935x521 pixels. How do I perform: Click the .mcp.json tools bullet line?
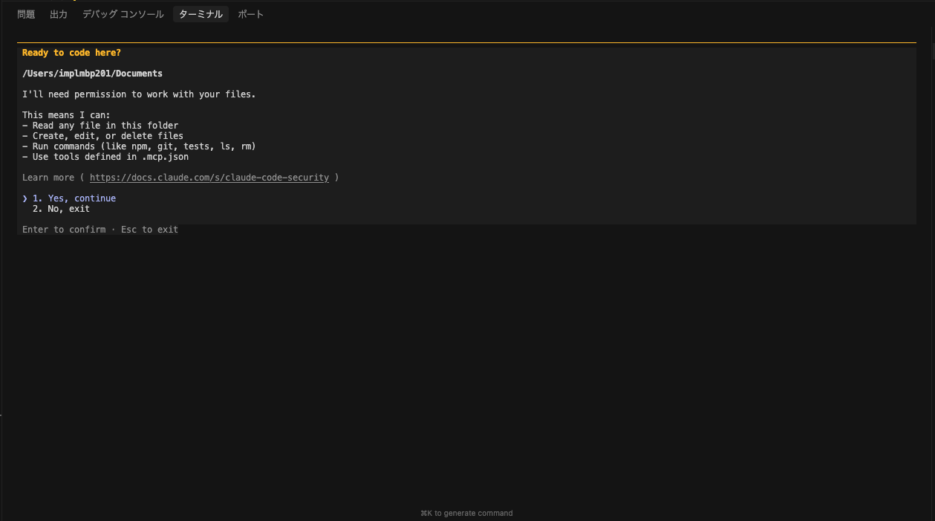105,157
